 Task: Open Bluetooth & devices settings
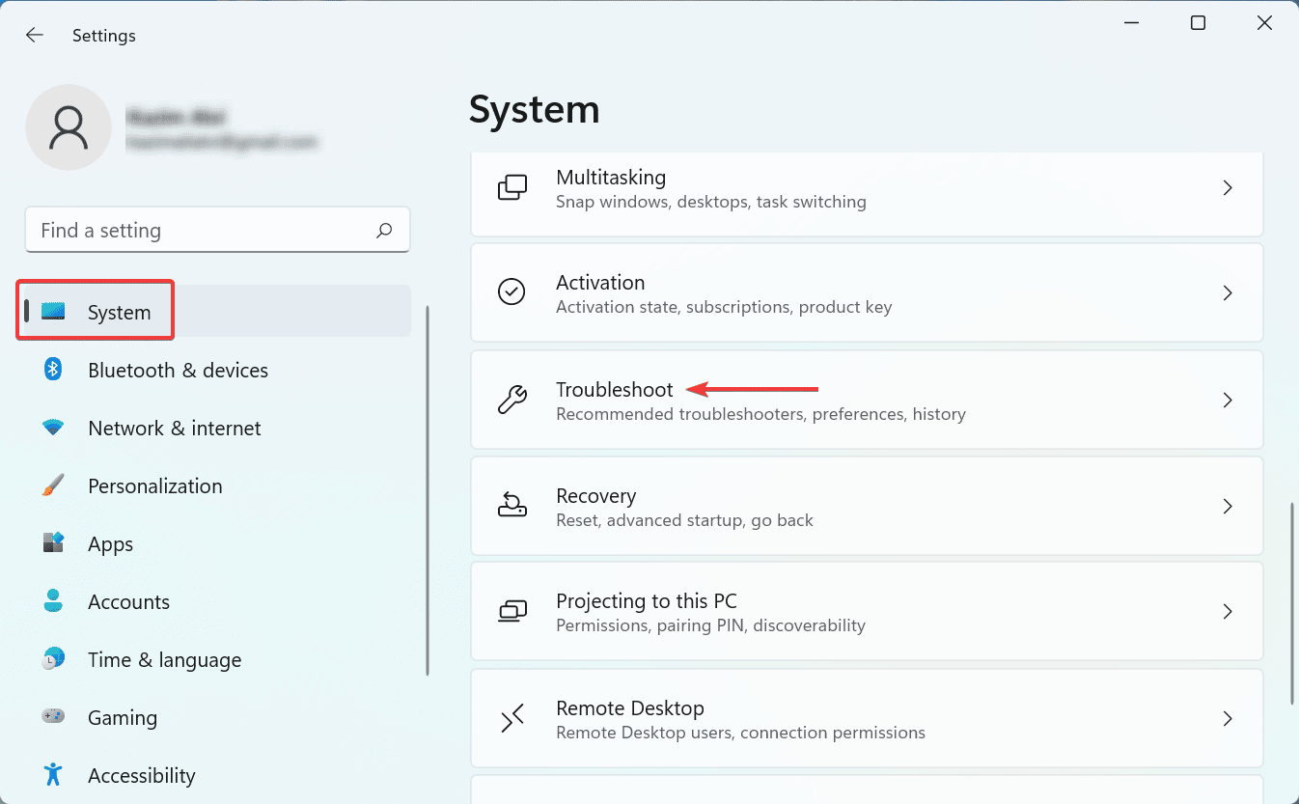[218, 370]
